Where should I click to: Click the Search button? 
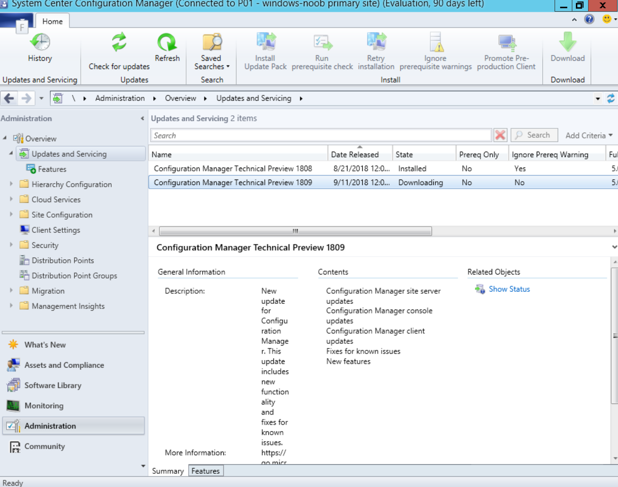[x=534, y=135]
